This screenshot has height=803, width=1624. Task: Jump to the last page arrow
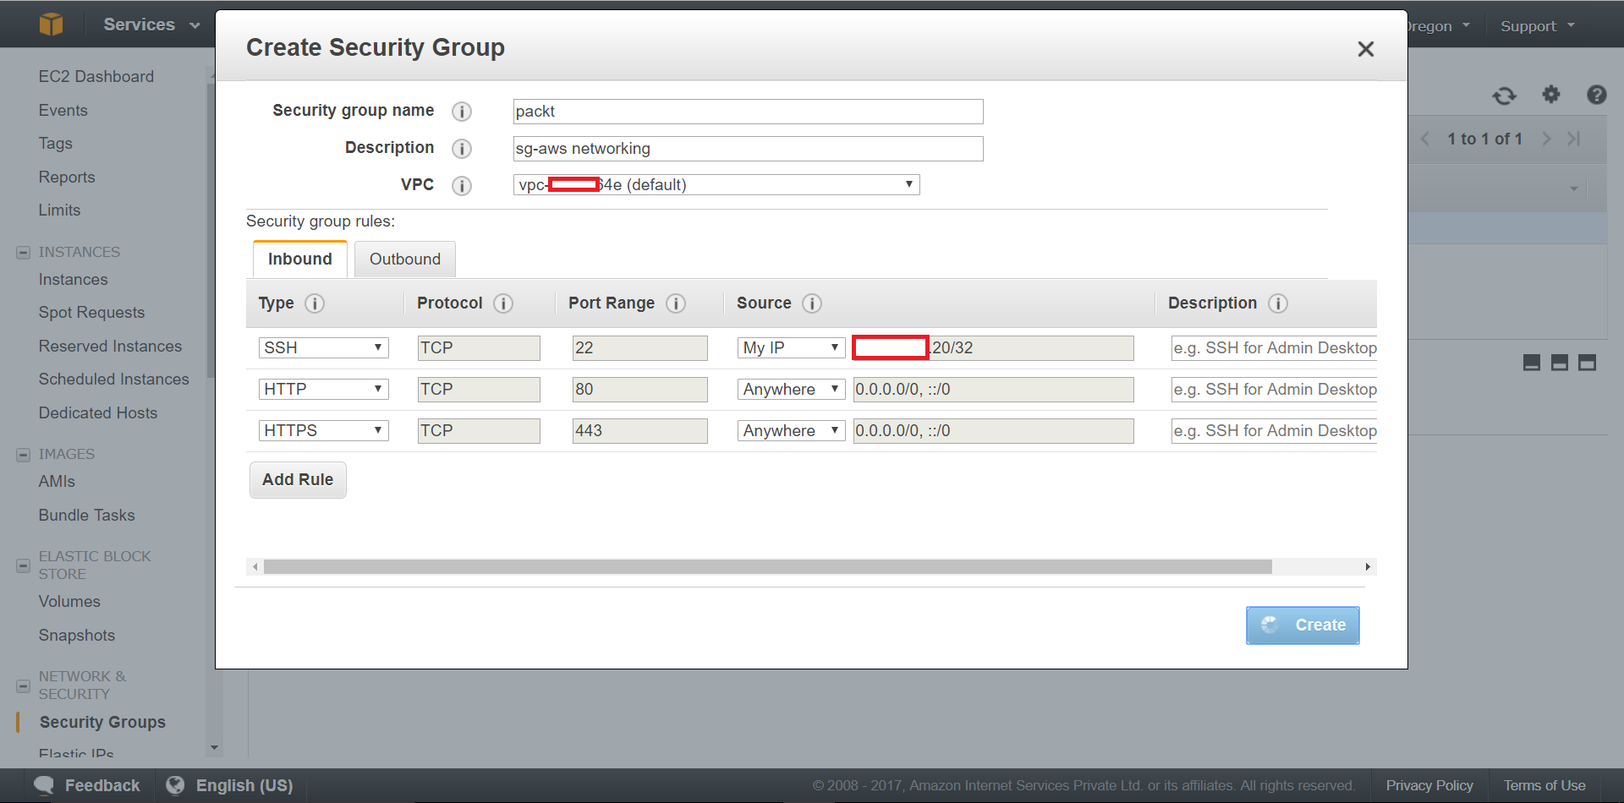[x=1573, y=139]
